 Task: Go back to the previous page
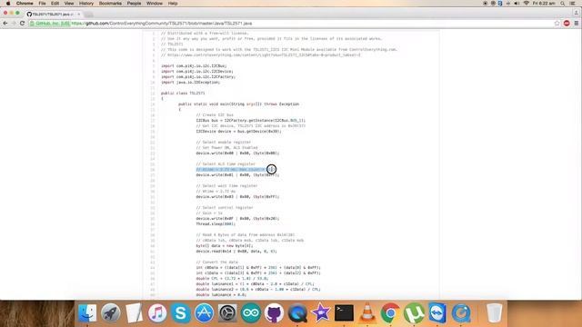click(x=5, y=24)
